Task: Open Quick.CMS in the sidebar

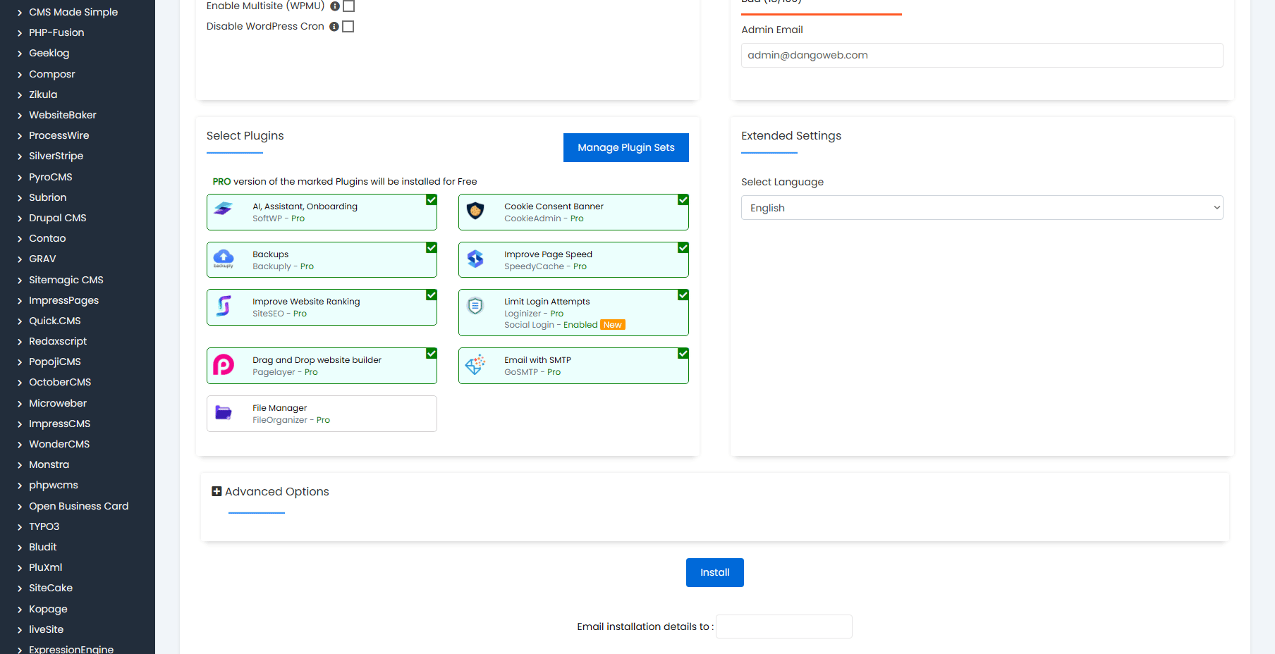Action: pyautogui.click(x=54, y=321)
